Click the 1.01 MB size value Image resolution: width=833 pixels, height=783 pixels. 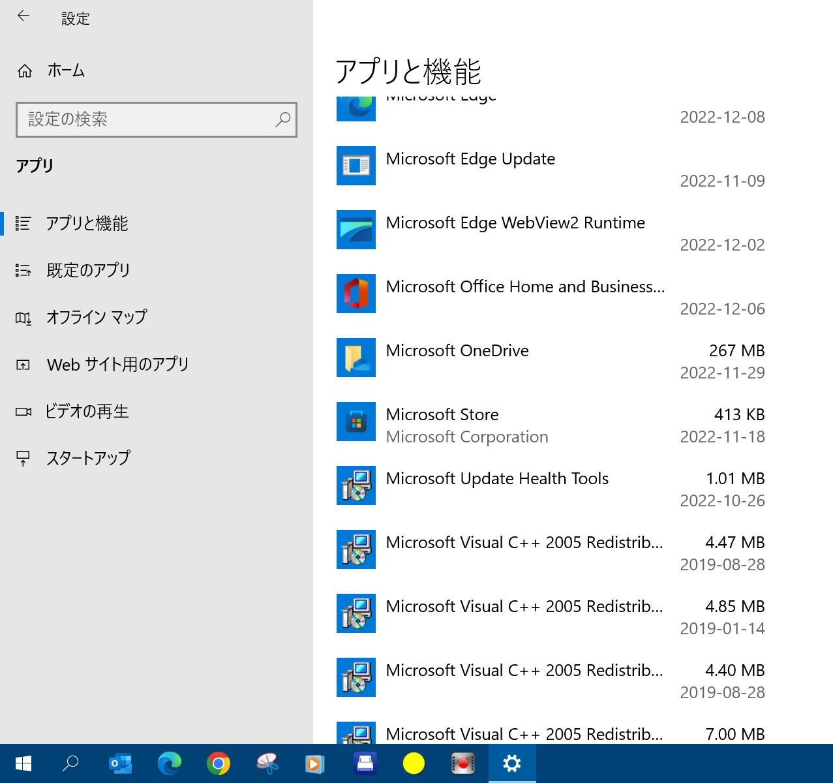click(x=735, y=479)
